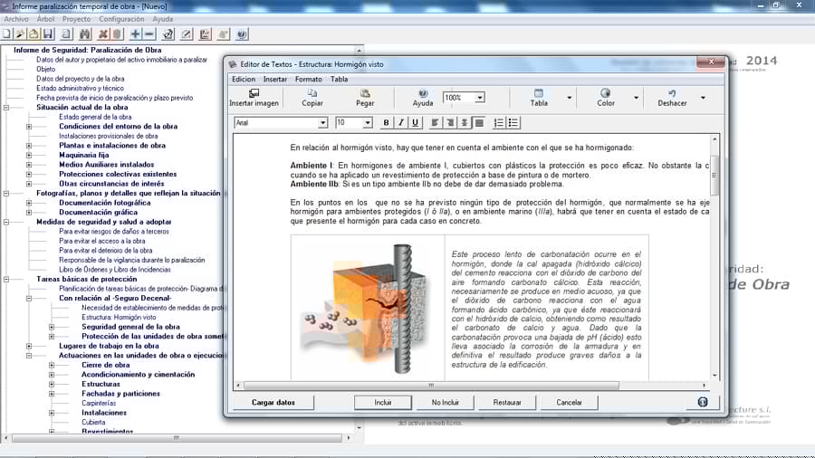The width and height of the screenshot is (815, 458).
Task: Click the red X delete icon
Action: 103,34
